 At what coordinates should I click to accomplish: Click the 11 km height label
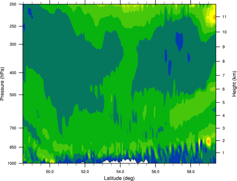pyautogui.click(x=224, y=17)
